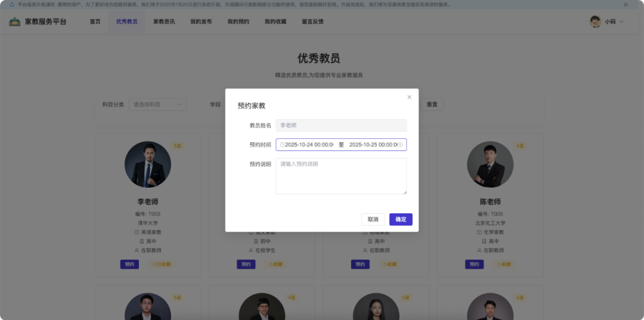The width and height of the screenshot is (644, 320).
Task: Open the 请选择科目 subject dropdown
Action: click(157, 105)
